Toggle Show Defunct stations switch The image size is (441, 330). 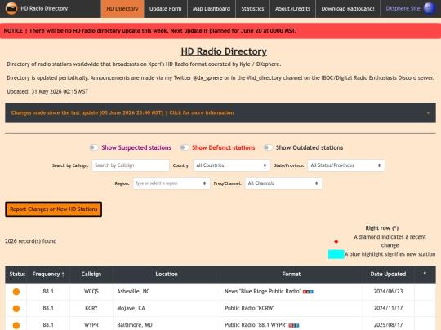(x=185, y=147)
